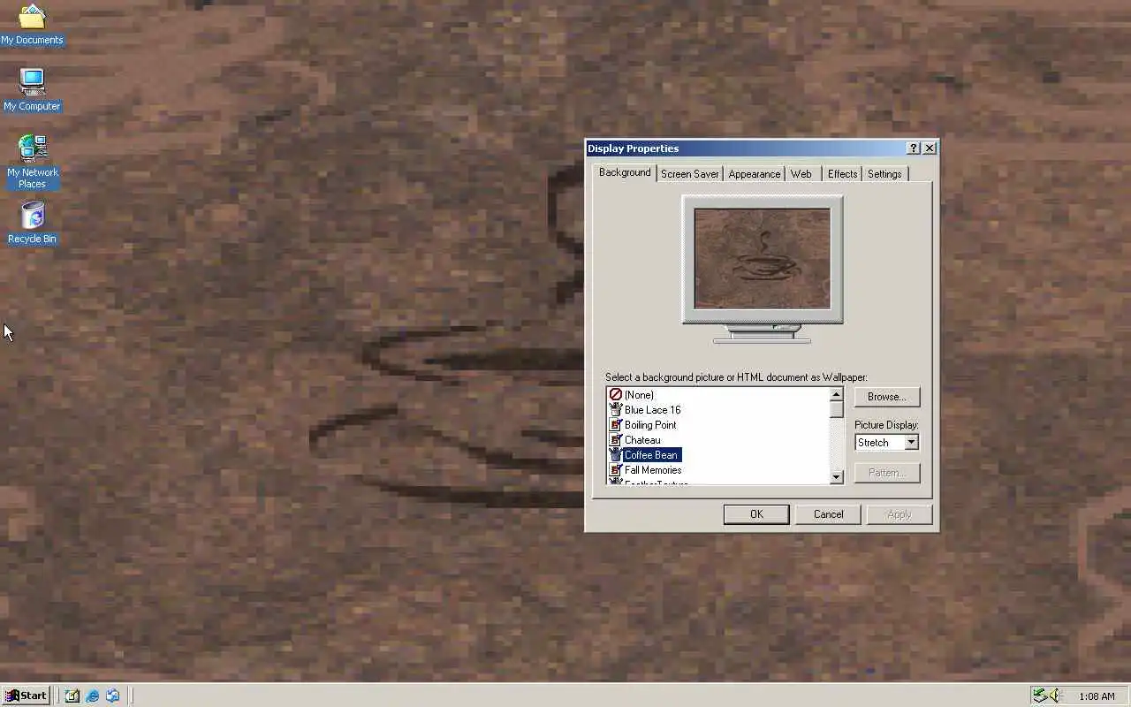The height and width of the screenshot is (707, 1131).
Task: Click the Start button
Action: click(26, 696)
